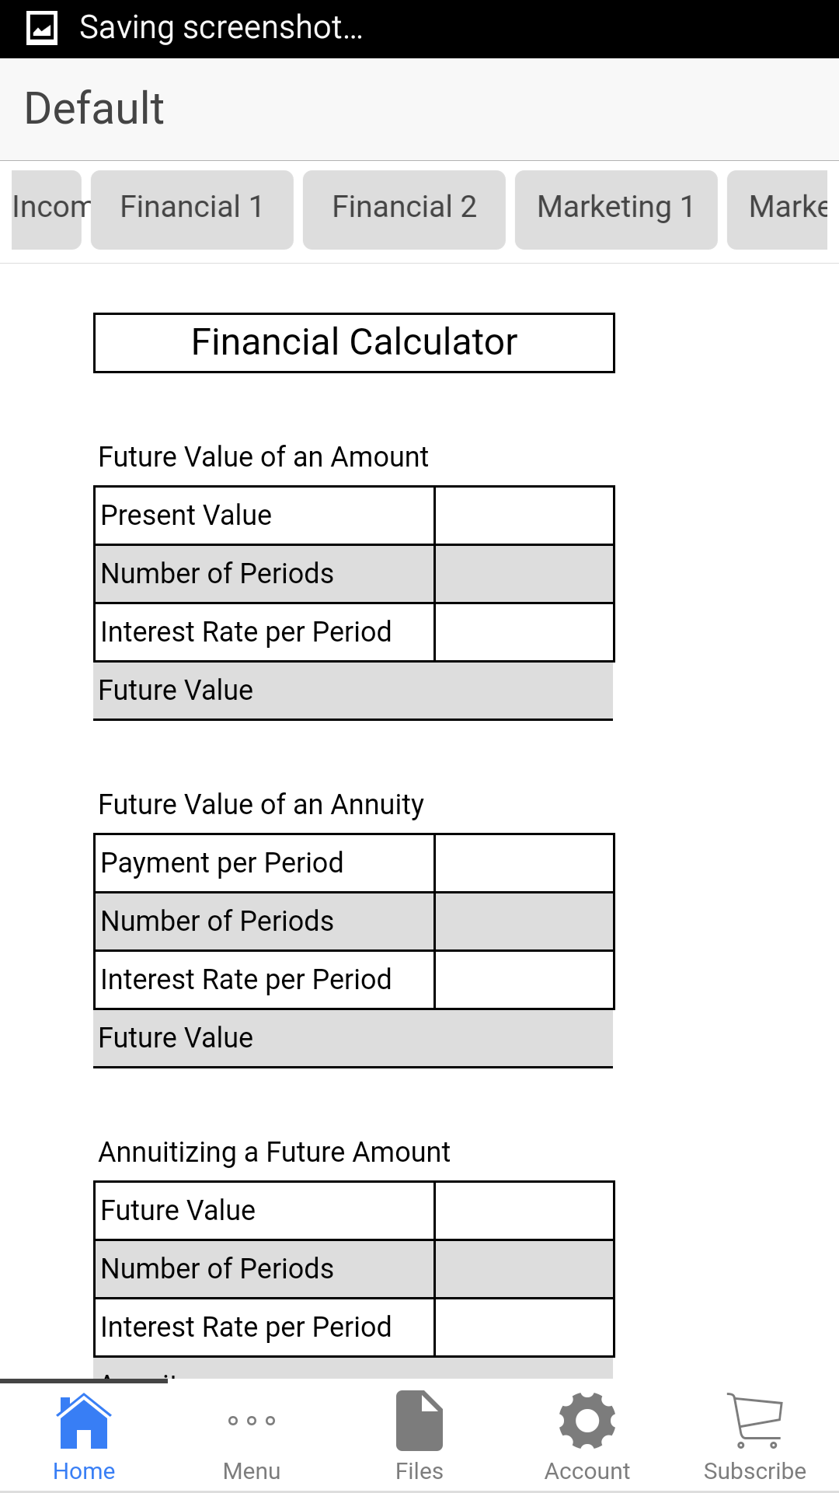This screenshot has height=1493, width=839.
Task: Open the Menu via three dots icon
Action: point(251,1433)
